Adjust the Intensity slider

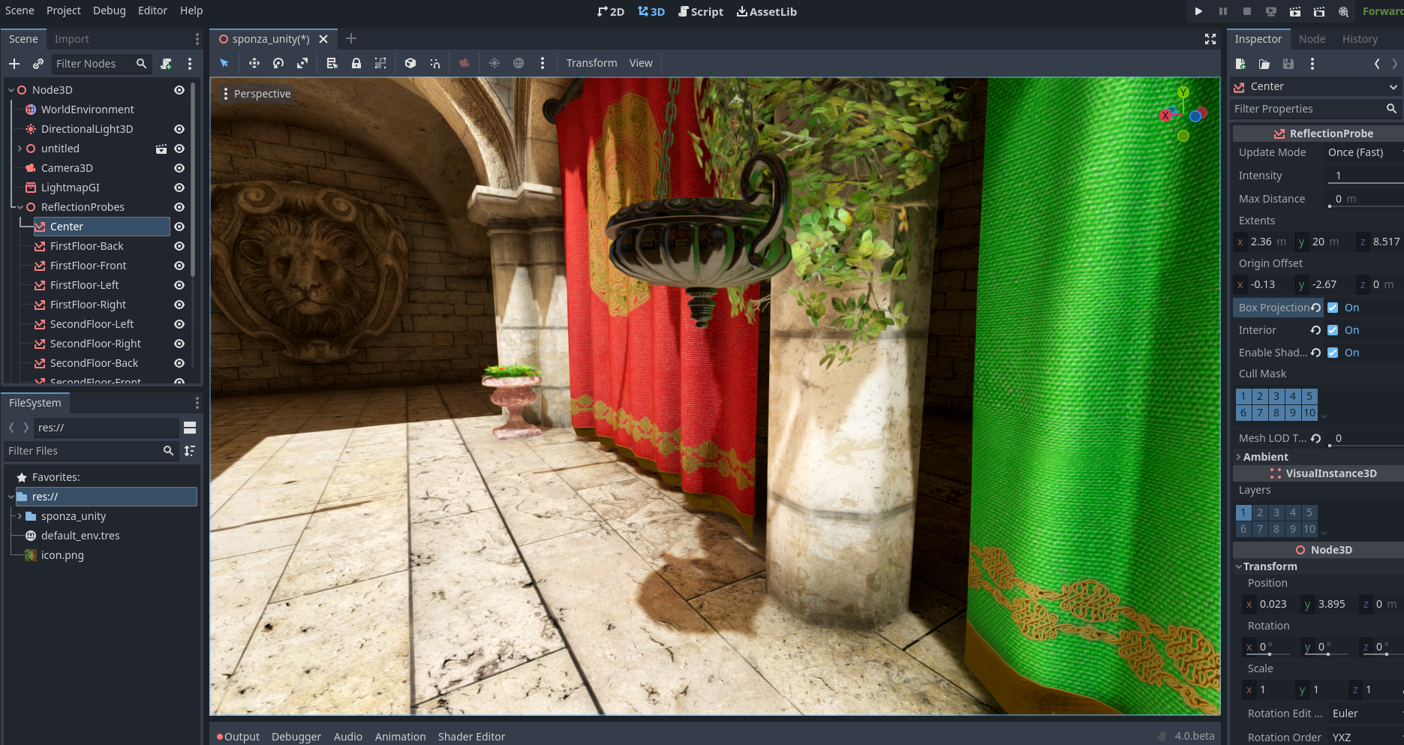[1366, 176]
